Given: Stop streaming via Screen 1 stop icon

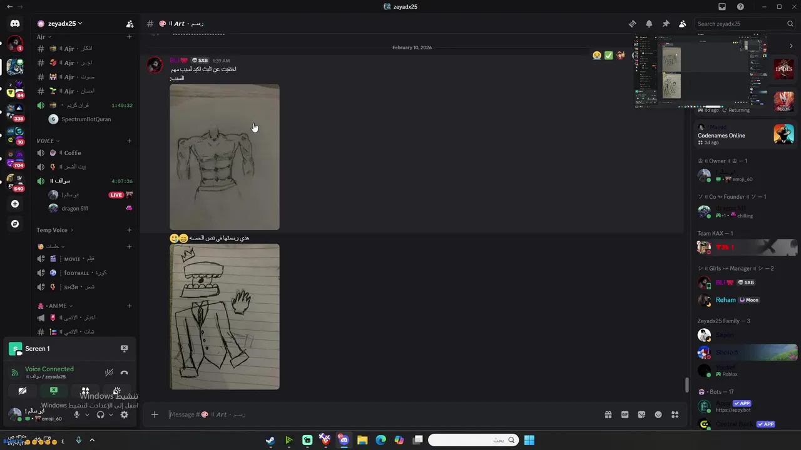Looking at the screenshot, I should (x=124, y=349).
